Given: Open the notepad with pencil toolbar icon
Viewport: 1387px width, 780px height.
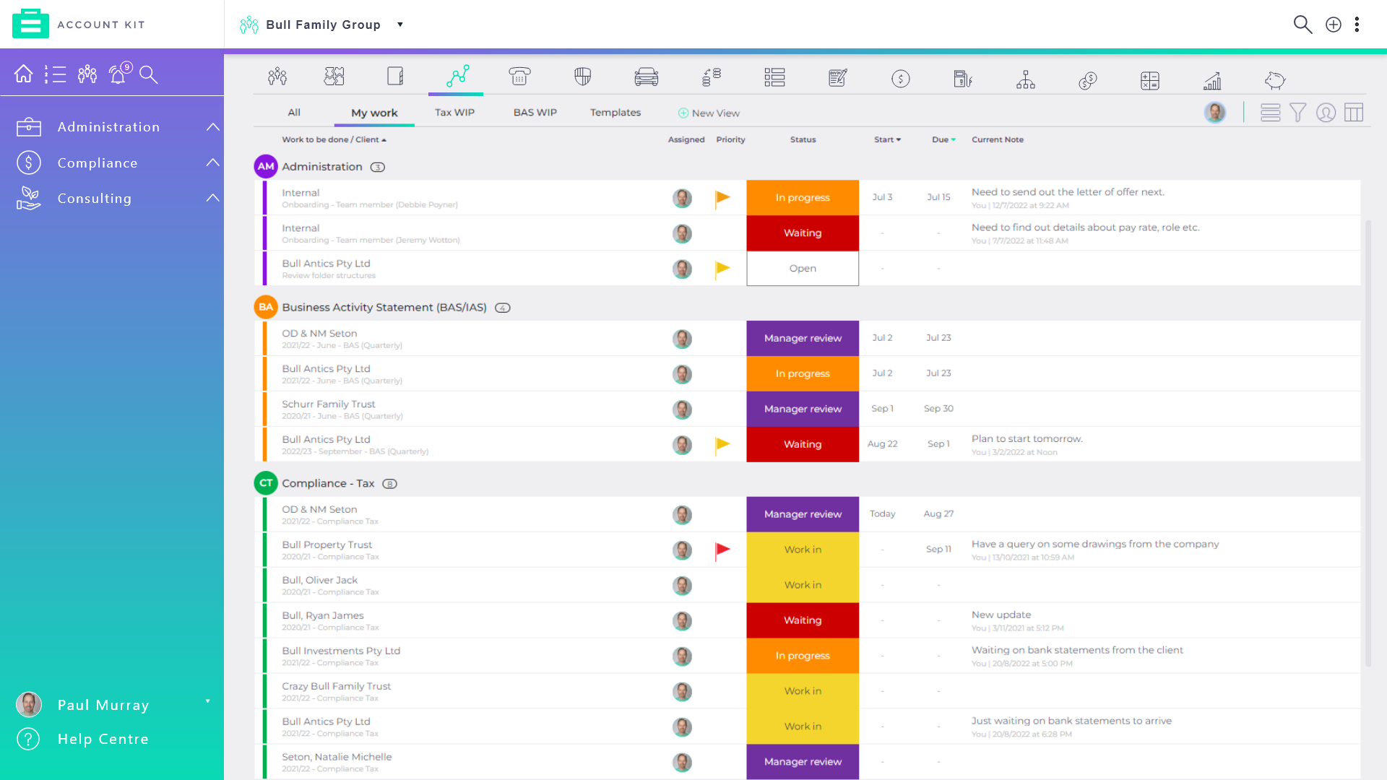Looking at the screenshot, I should click(838, 77).
